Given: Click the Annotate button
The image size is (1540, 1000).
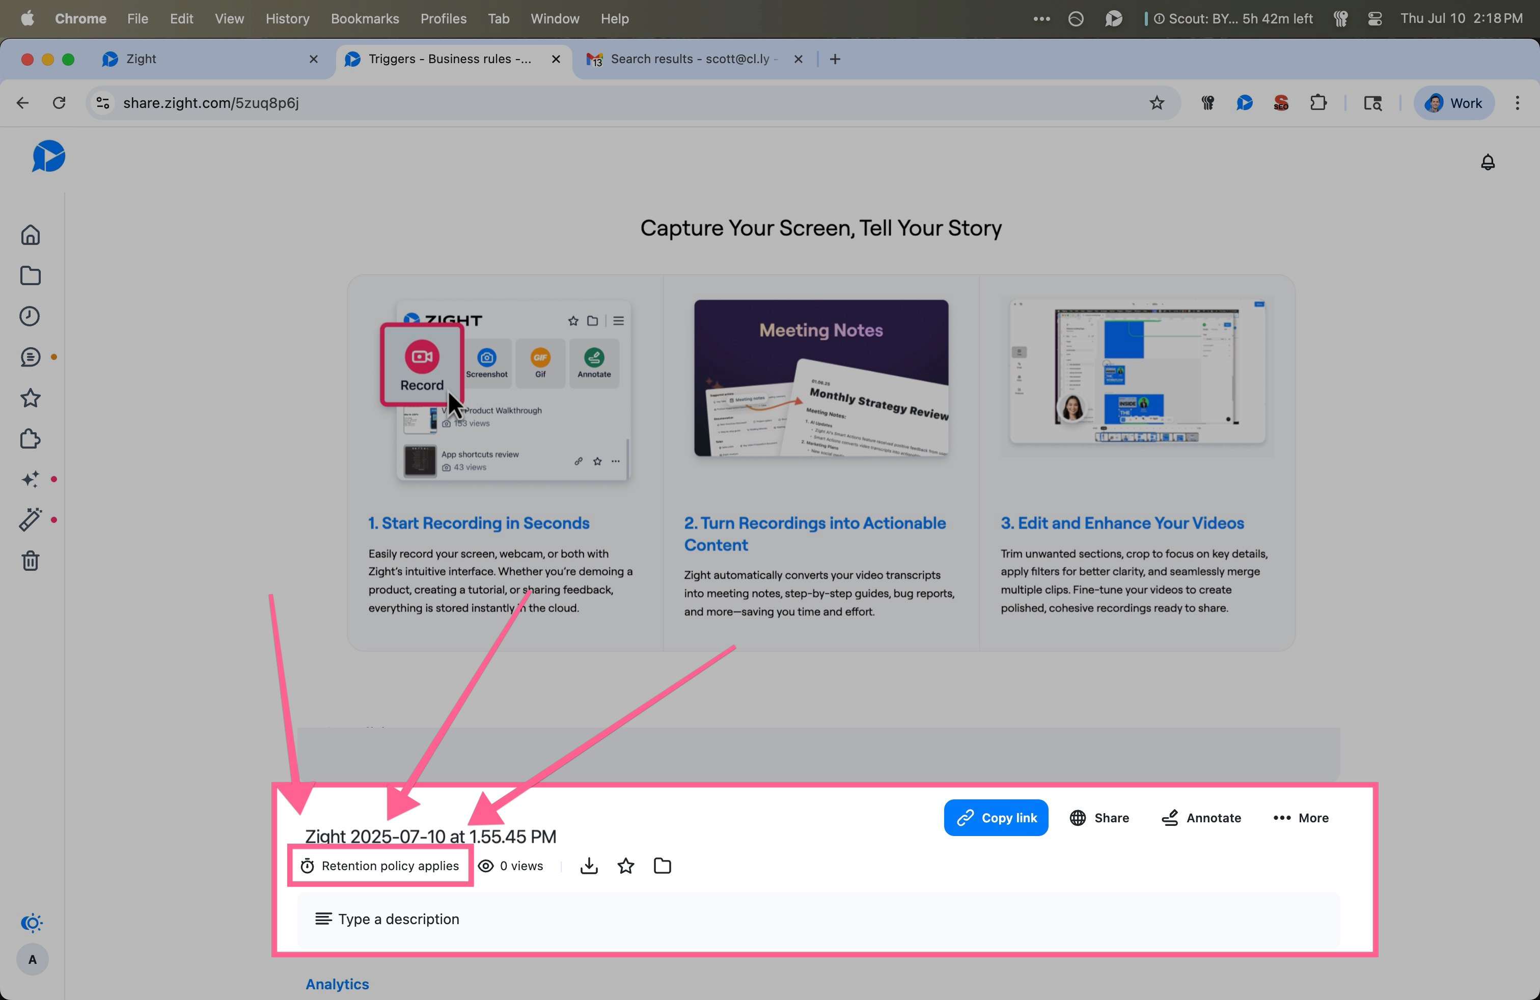Looking at the screenshot, I should tap(1201, 818).
